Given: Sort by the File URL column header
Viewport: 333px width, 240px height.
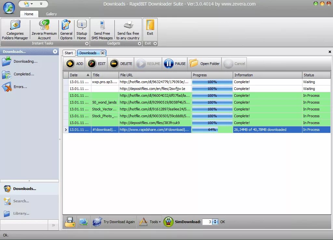Looking at the screenshot, I should 155,75.
